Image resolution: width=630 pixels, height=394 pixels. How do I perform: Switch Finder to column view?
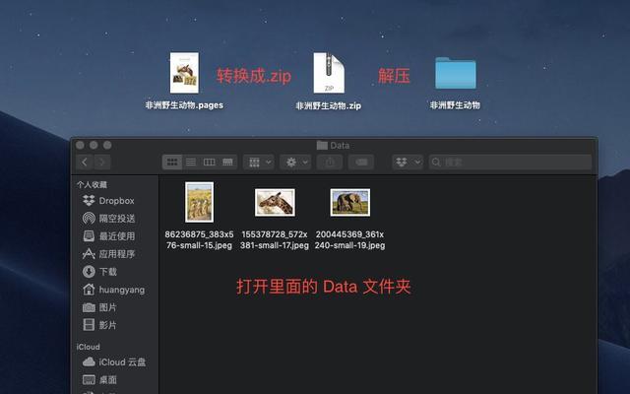click(209, 162)
